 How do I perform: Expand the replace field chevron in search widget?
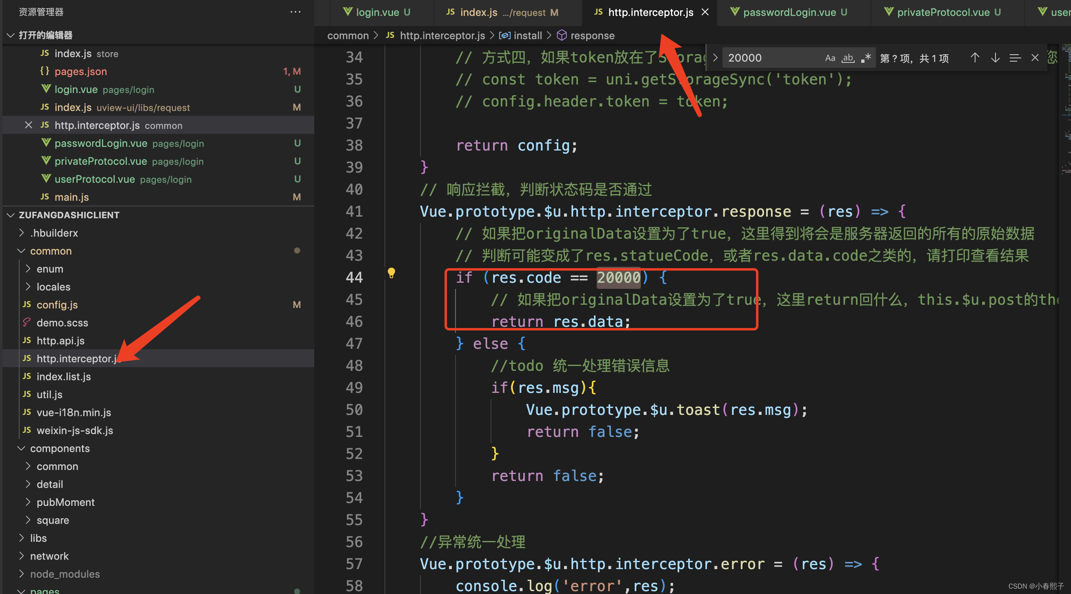tap(715, 58)
